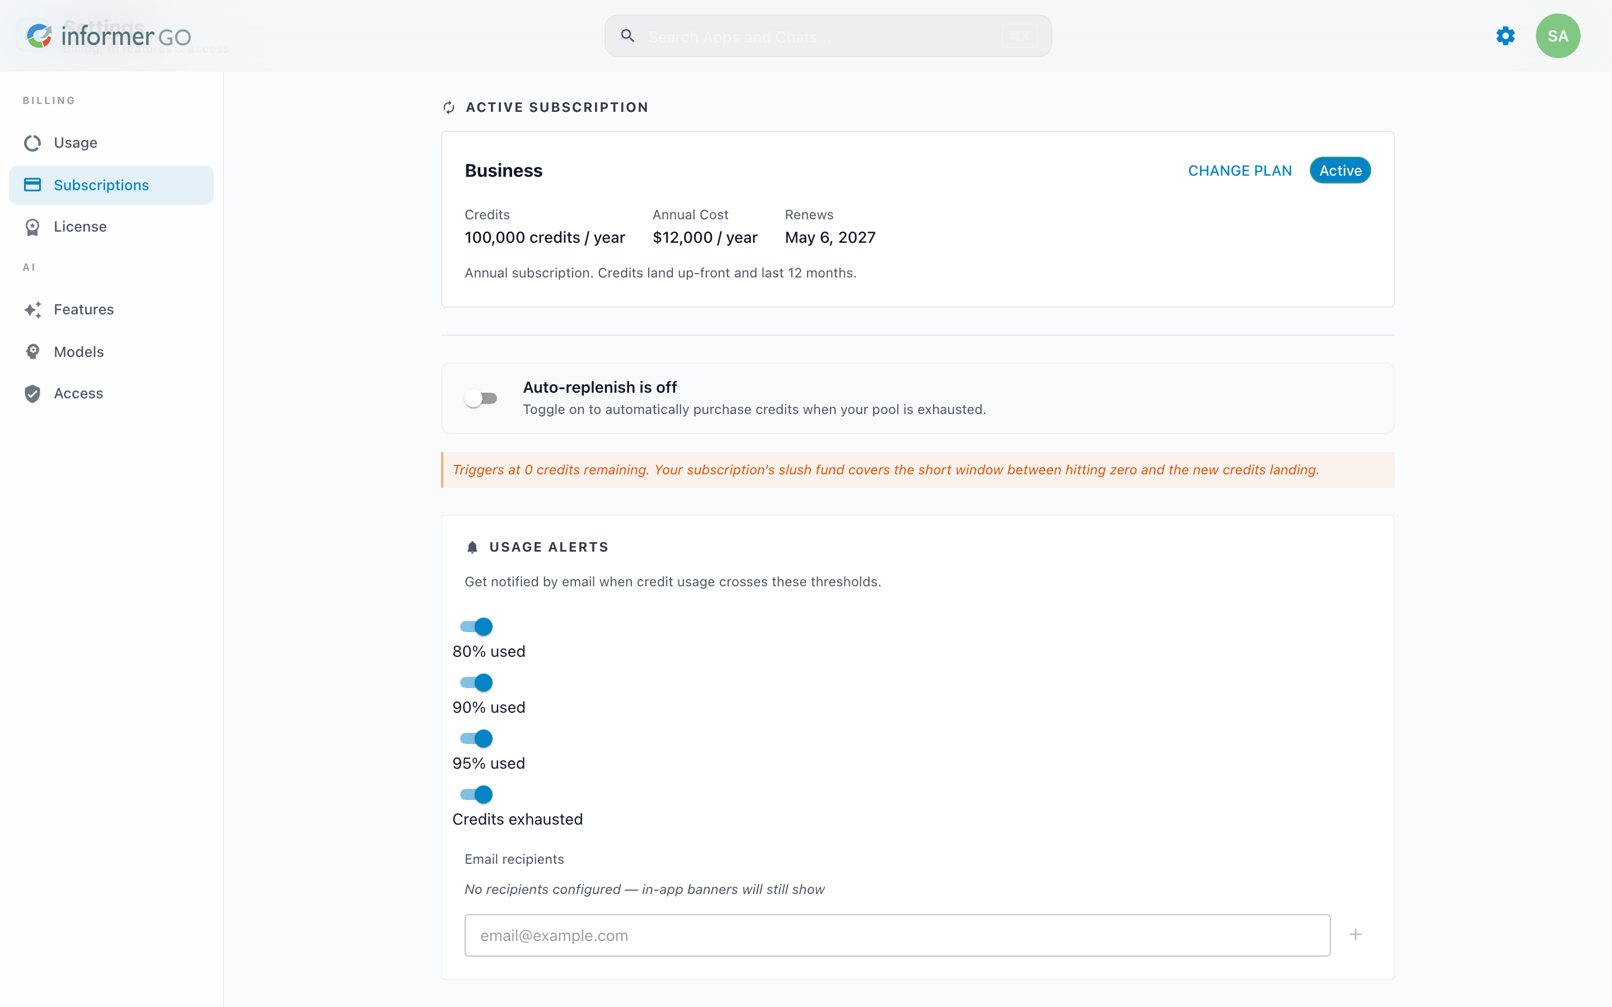This screenshot has height=1007, width=1612.
Task: Click 'Auto-replenish is off' heading
Action: (599, 387)
